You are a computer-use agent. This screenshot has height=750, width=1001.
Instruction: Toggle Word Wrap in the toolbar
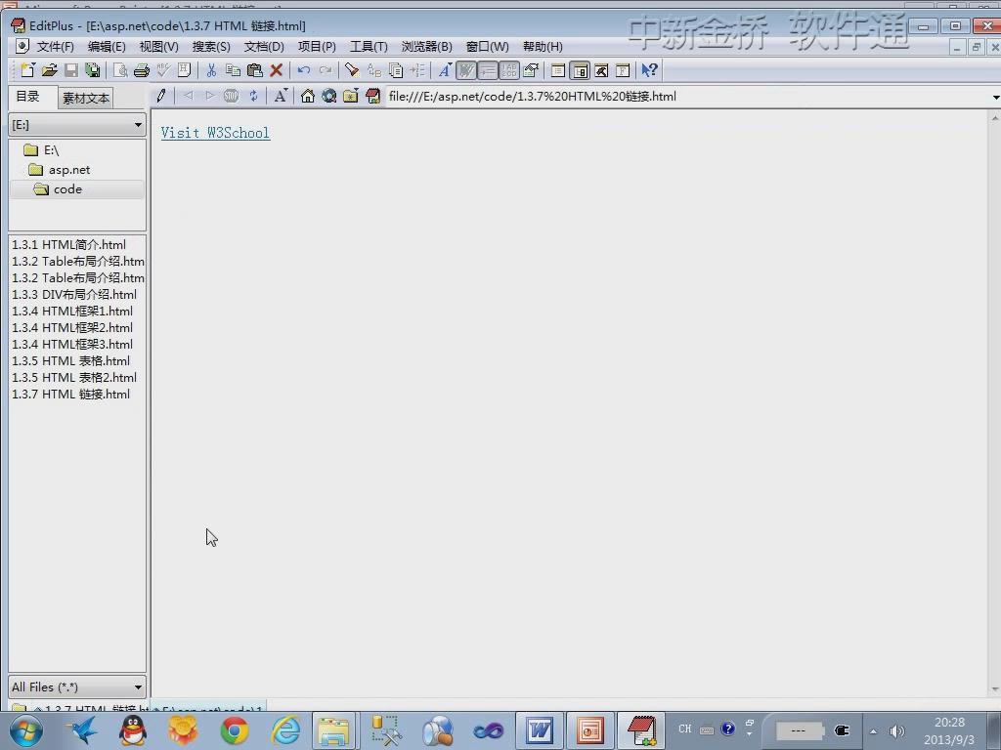coord(466,70)
